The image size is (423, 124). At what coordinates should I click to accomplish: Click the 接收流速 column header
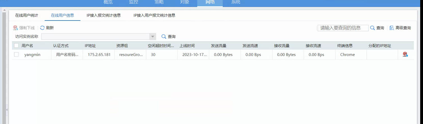(313, 45)
